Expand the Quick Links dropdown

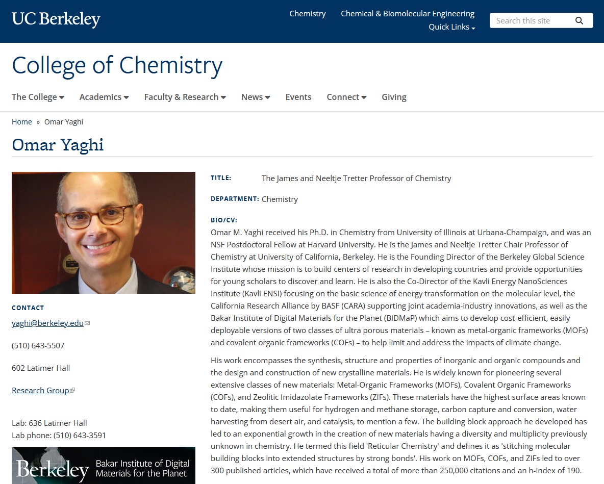[x=452, y=27]
